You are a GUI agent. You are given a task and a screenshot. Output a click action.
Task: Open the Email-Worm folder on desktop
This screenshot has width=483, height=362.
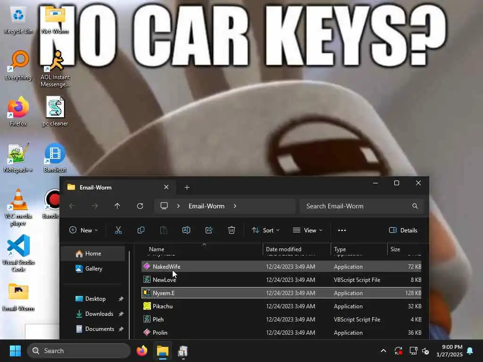18,297
